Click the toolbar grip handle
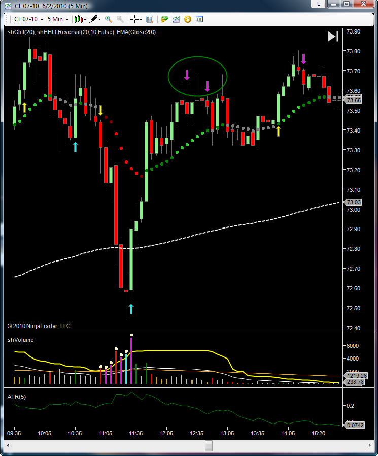 [x=7, y=19]
